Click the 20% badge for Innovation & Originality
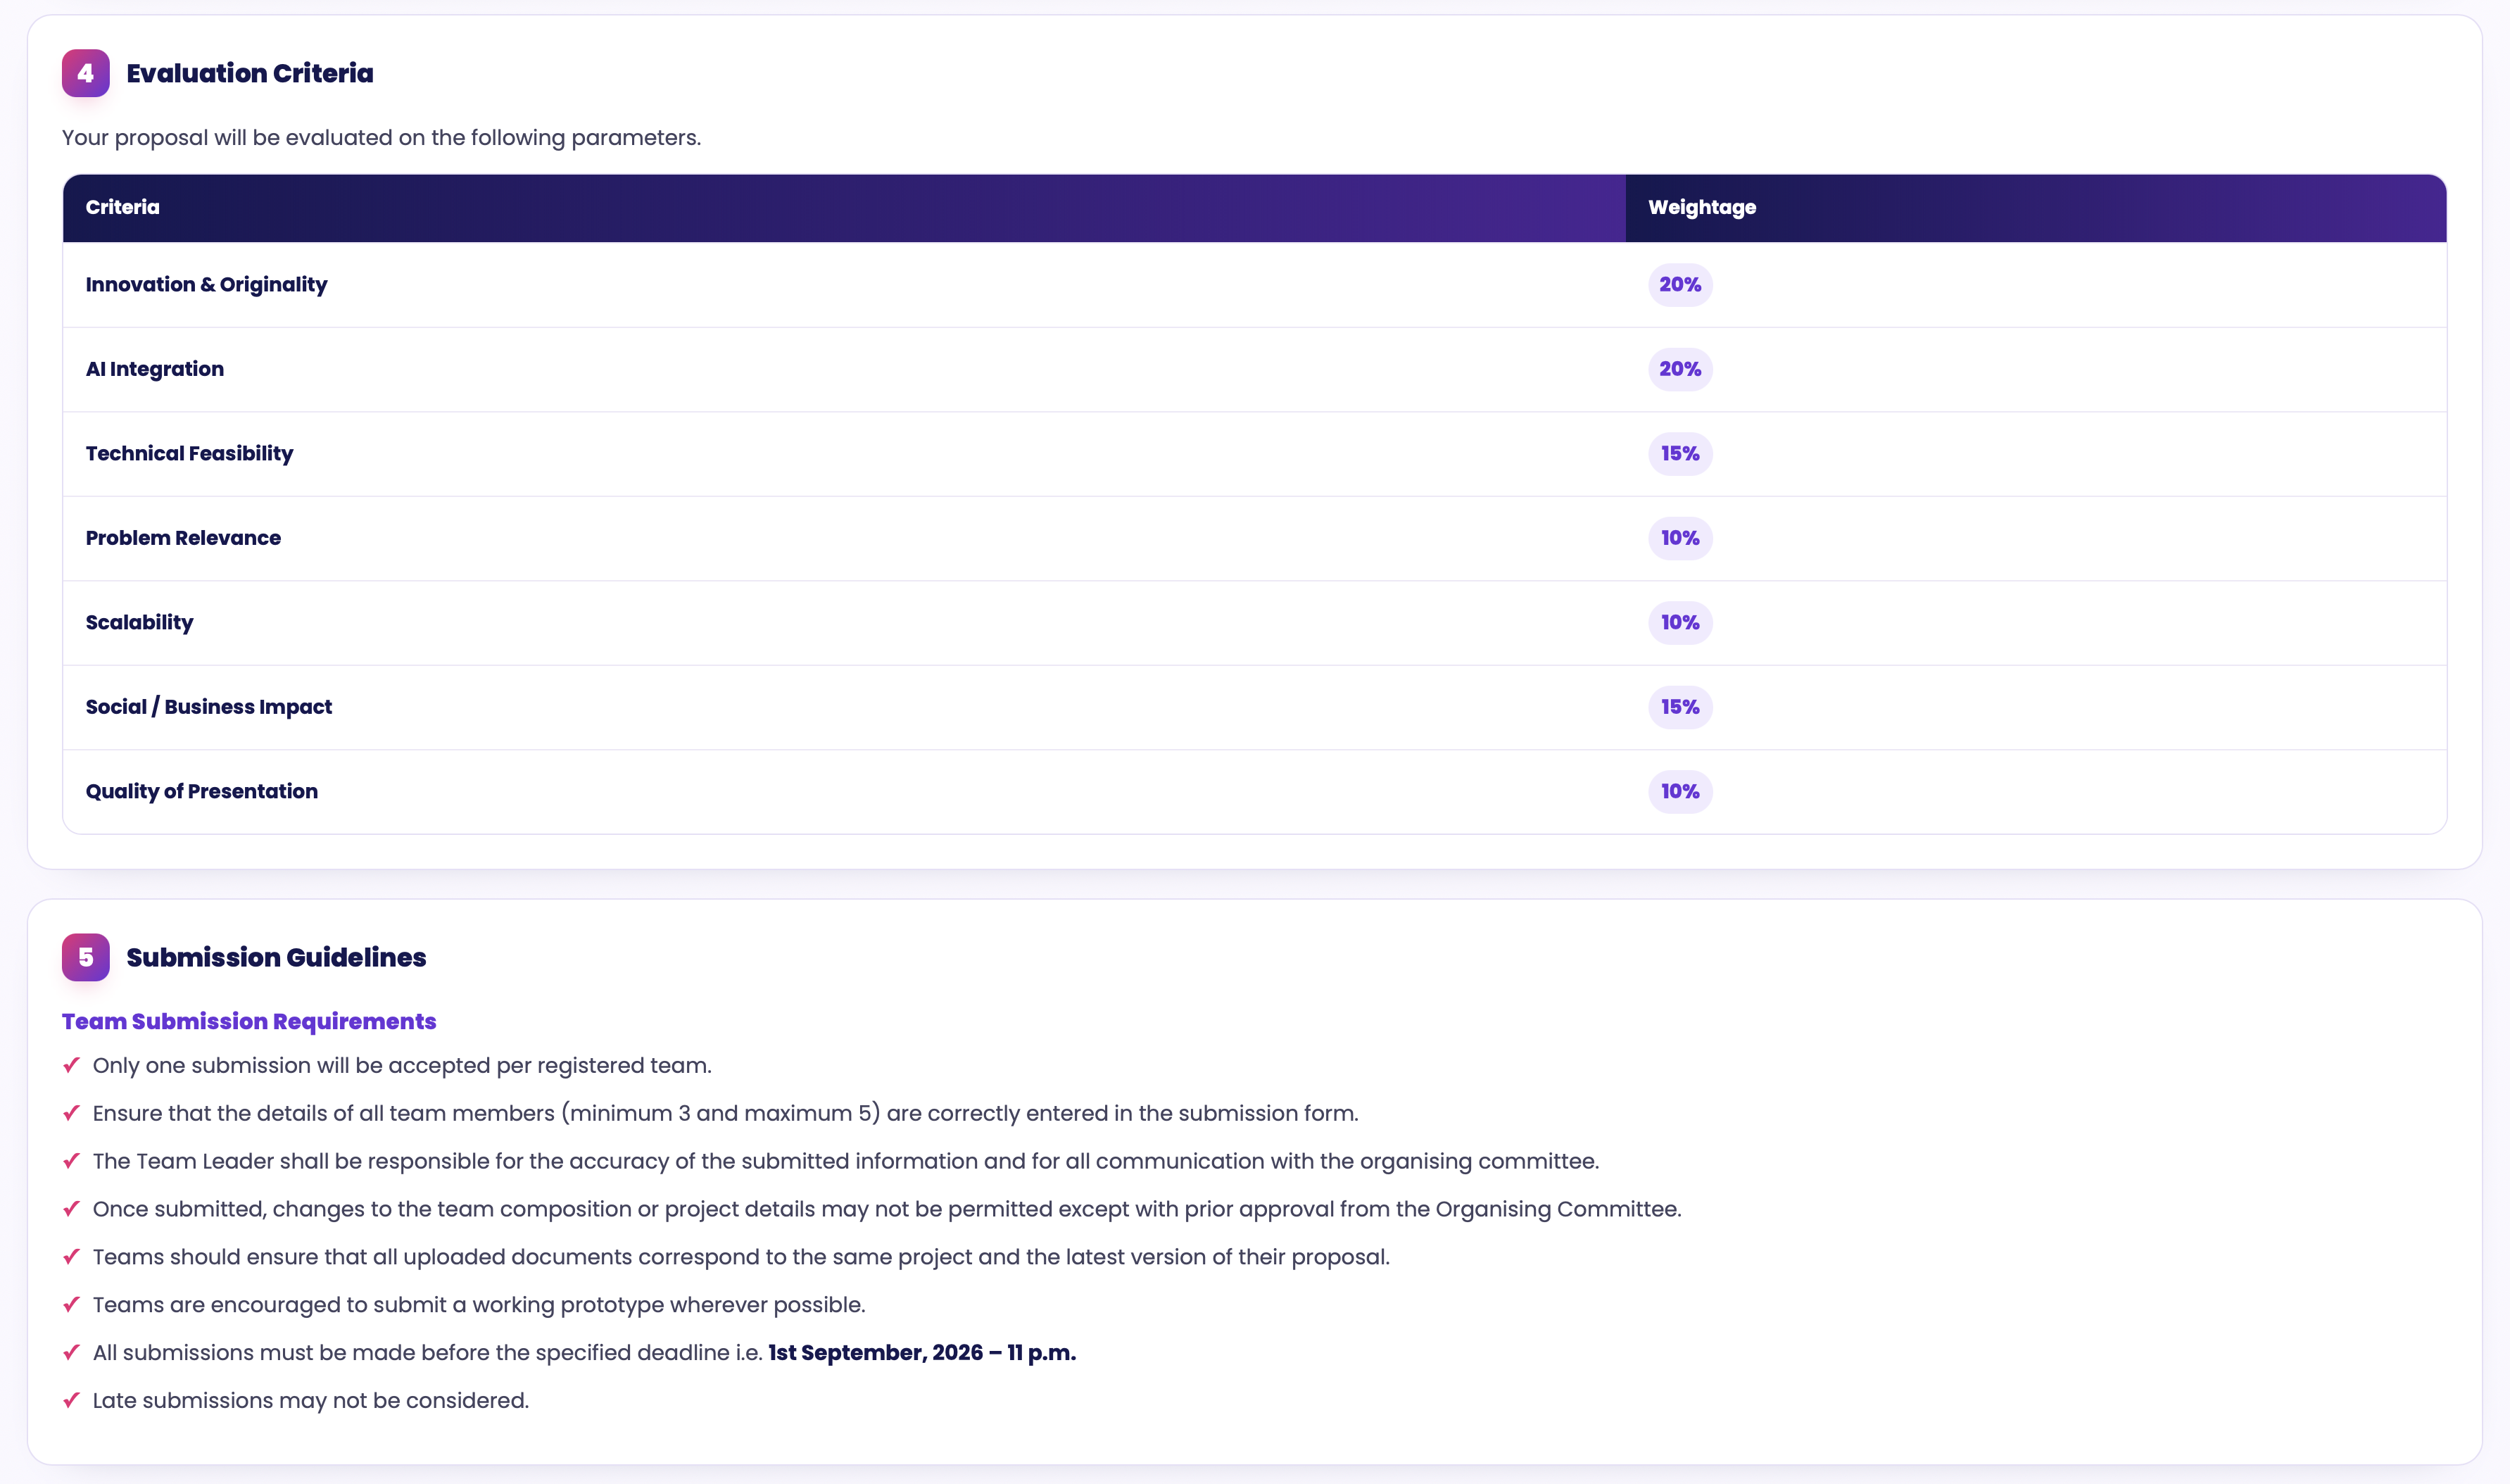Screen dimensions: 2510x1484 pyautogui.click(x=1679, y=284)
